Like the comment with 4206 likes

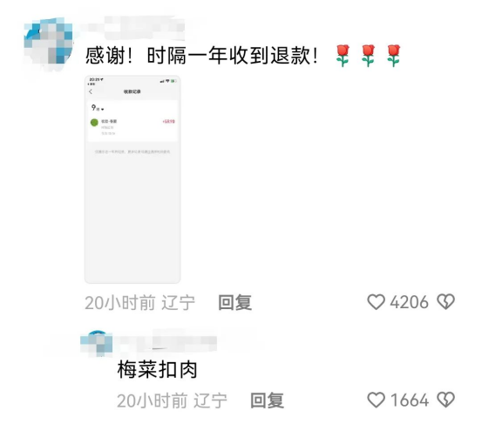click(376, 302)
